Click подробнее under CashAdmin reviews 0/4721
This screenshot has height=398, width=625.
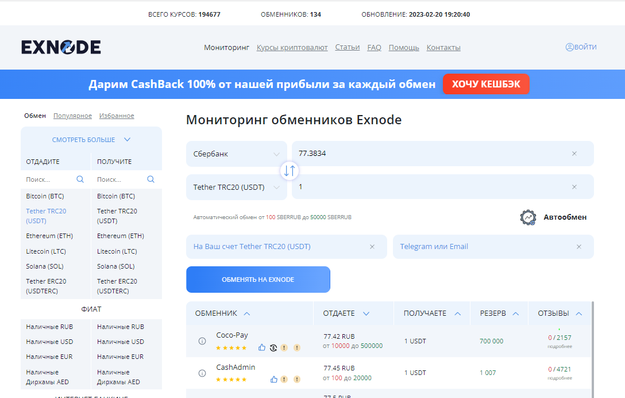(560, 378)
